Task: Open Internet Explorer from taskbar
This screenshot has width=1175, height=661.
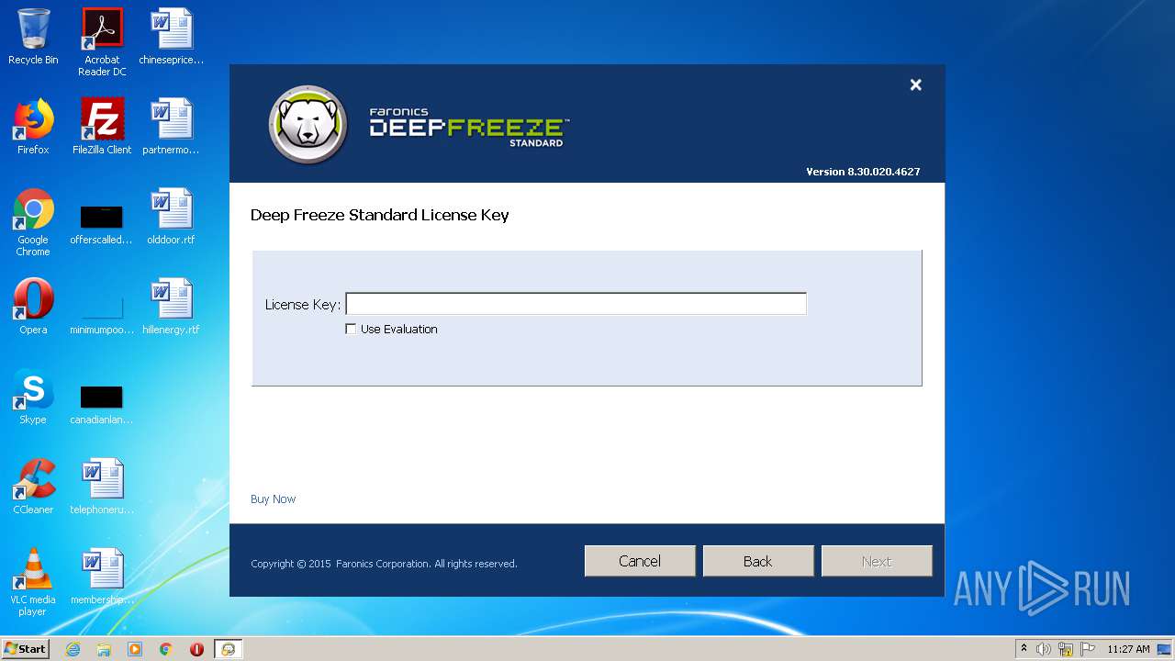Action: (x=73, y=649)
